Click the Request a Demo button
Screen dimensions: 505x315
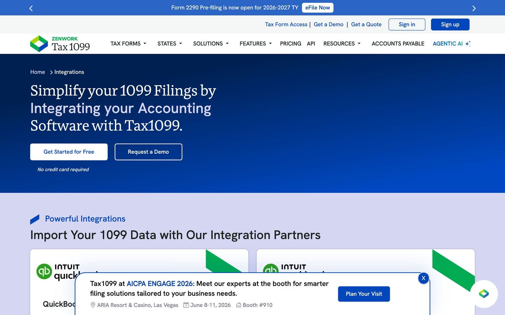tap(148, 152)
